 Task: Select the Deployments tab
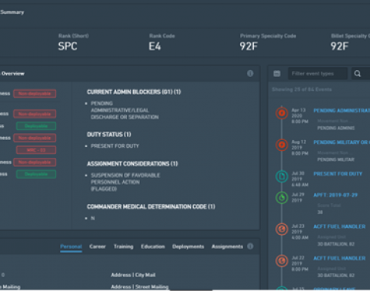pos(188,246)
